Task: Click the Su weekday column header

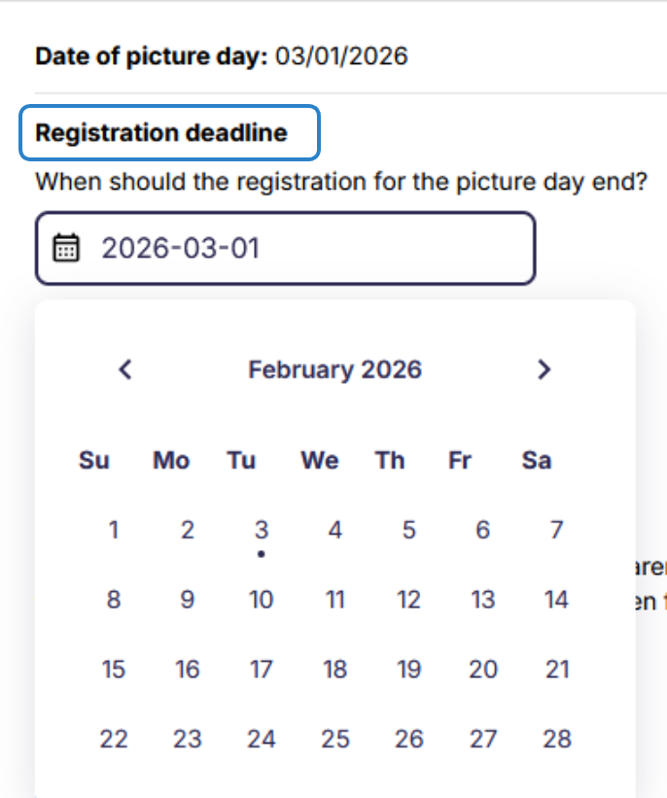Action: pyautogui.click(x=93, y=460)
